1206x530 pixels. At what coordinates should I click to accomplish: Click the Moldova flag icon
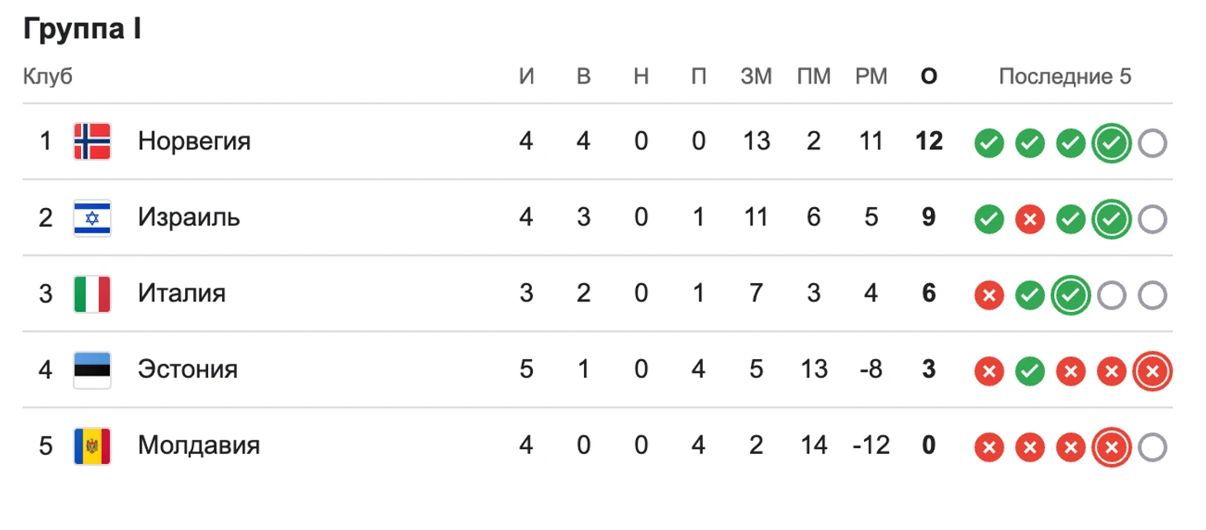tap(92, 446)
